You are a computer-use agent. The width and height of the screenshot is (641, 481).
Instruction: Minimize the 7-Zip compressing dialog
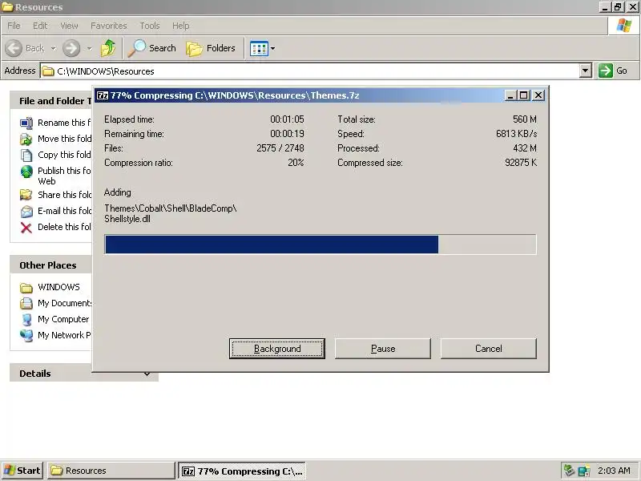tap(510, 95)
